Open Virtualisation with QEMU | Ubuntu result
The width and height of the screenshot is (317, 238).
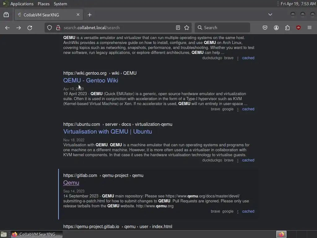(x=107, y=132)
